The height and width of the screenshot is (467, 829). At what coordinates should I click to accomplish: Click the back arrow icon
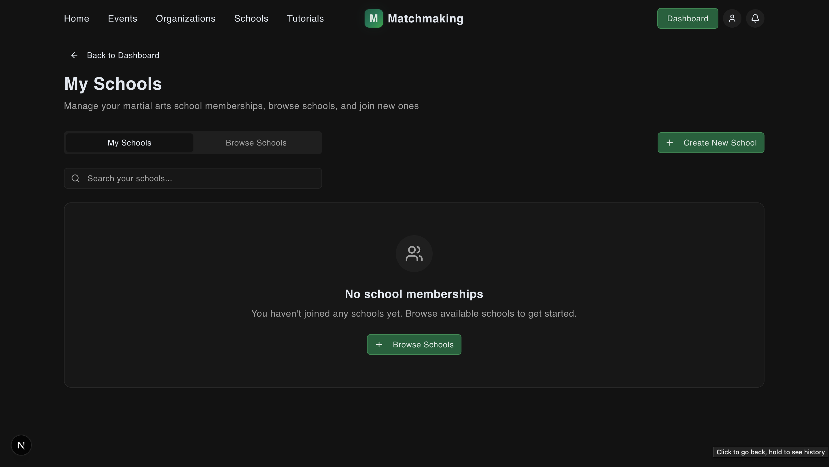click(x=74, y=55)
